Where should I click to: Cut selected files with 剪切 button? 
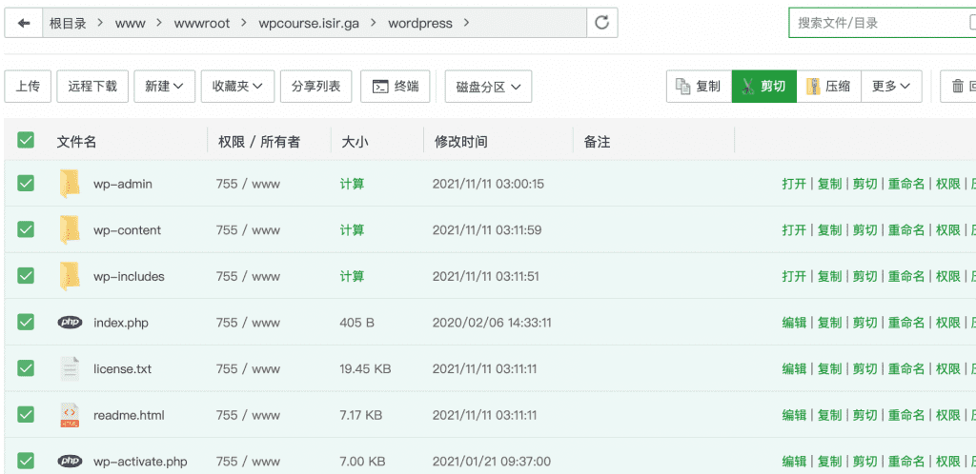coord(764,87)
